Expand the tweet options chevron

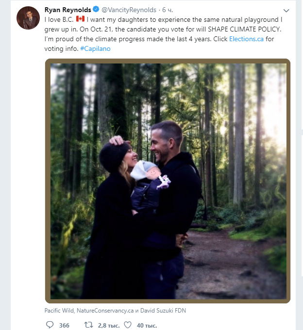pos(286,11)
